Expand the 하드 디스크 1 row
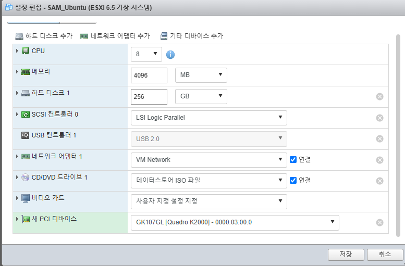The width and height of the screenshot is (405, 266). [x=17, y=93]
